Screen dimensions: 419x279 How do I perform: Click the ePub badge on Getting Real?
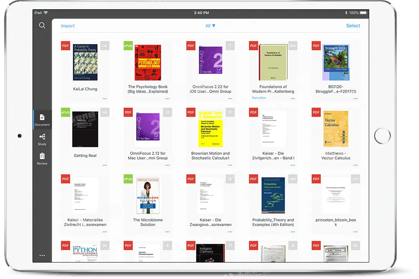[65, 112]
